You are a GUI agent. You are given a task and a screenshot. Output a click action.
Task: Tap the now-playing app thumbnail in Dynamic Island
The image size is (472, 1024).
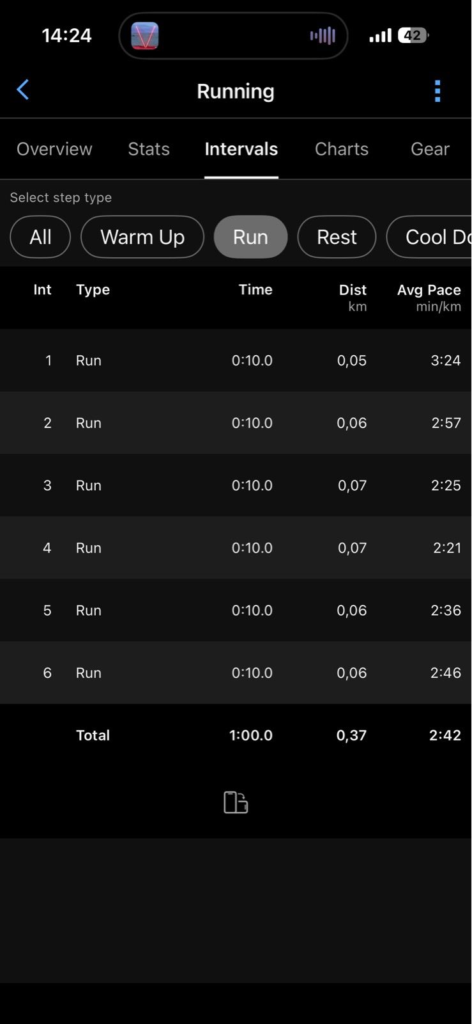145,36
